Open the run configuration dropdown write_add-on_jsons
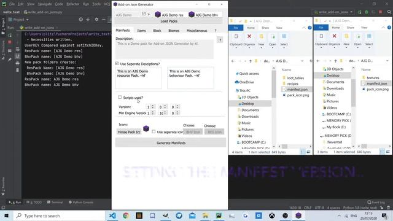Screen dimensions: 393x221 pos(334,12)
